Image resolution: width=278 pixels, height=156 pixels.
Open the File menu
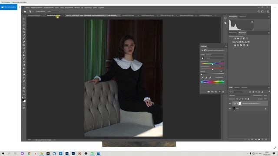pos(27,8)
